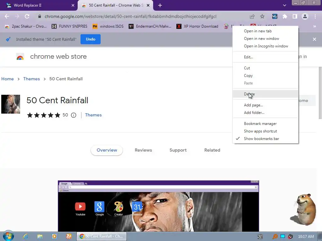Image resolution: width=322 pixels, height=241 pixels.
Task: Switch to the Word Replacer II tab
Action: coord(39,6)
